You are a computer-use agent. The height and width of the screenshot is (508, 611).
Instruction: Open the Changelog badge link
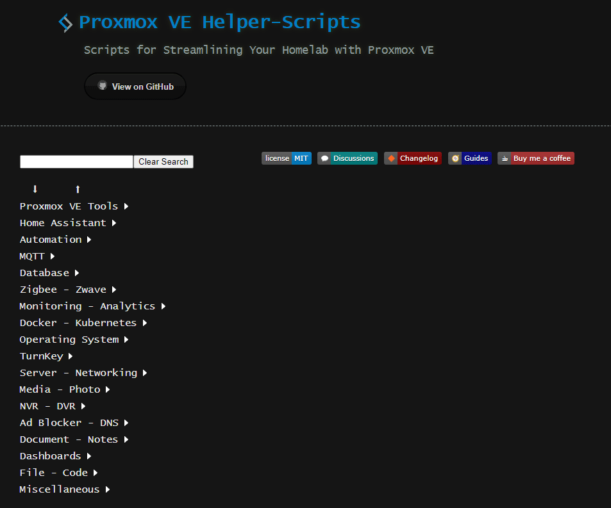pyautogui.click(x=413, y=158)
